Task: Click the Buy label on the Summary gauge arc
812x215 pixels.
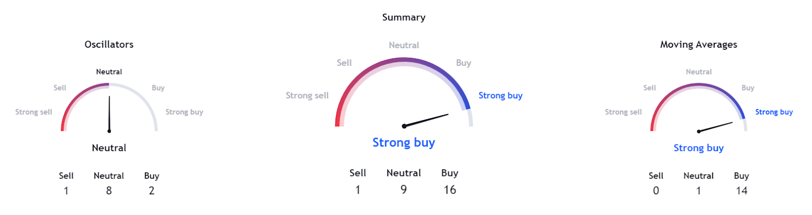Action: 463,63
